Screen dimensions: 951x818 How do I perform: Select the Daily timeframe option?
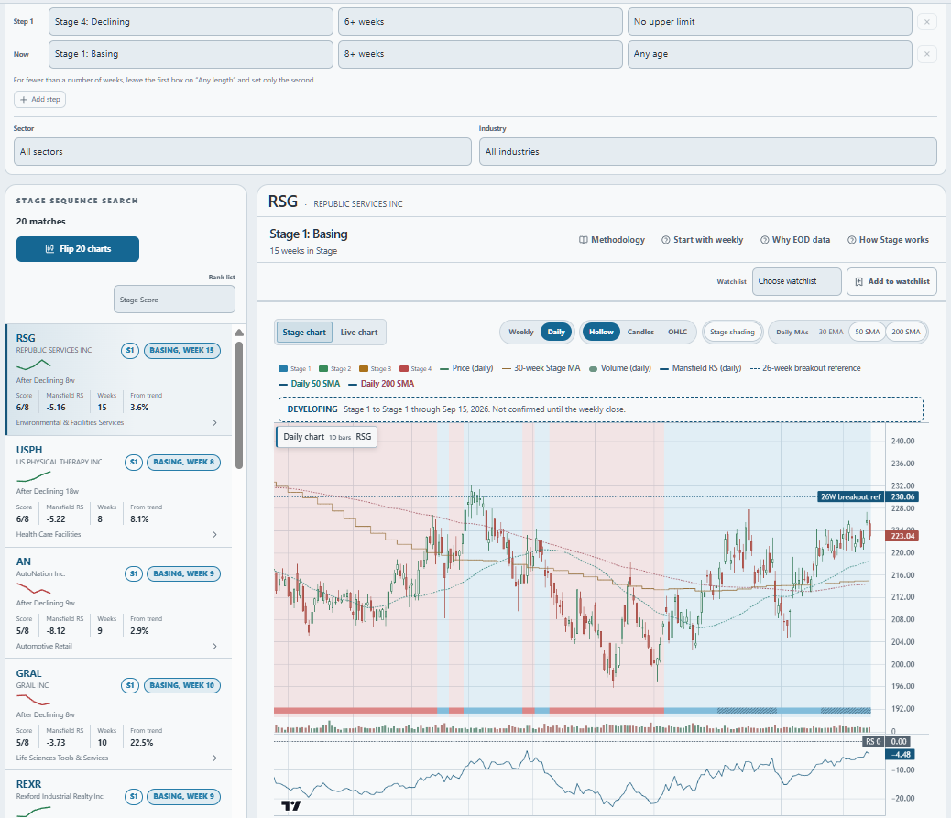tap(556, 332)
